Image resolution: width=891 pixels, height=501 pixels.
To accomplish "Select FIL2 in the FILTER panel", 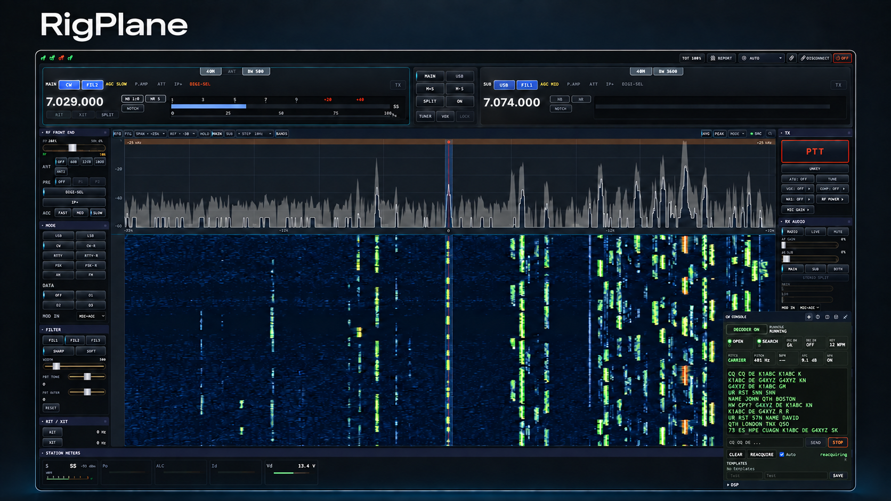I will (75, 340).
